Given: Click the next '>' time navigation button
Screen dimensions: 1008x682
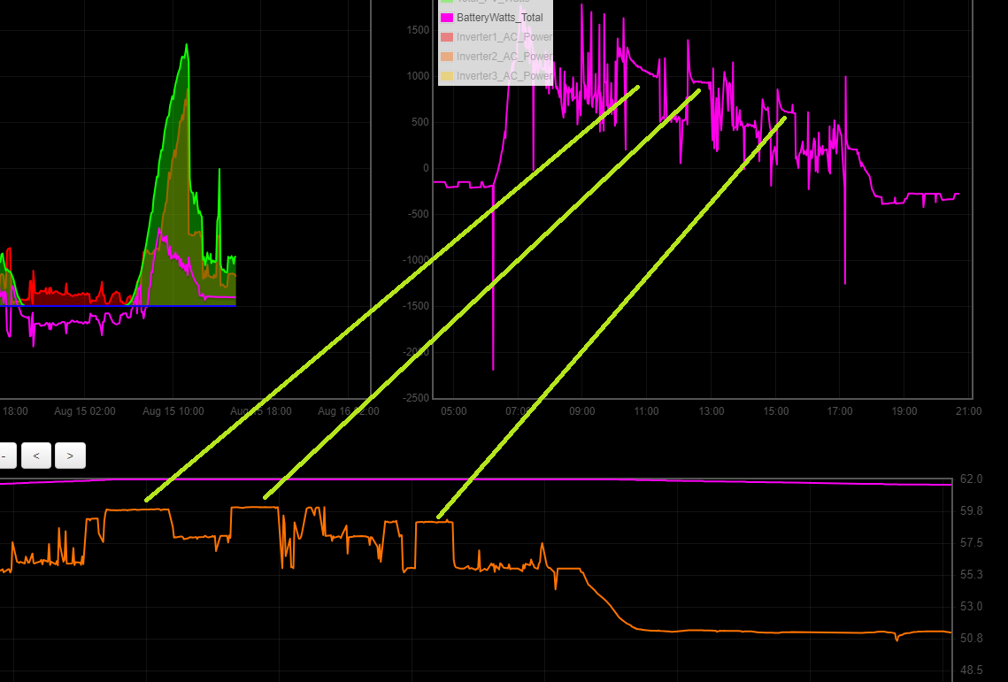Looking at the screenshot, I should click(70, 456).
